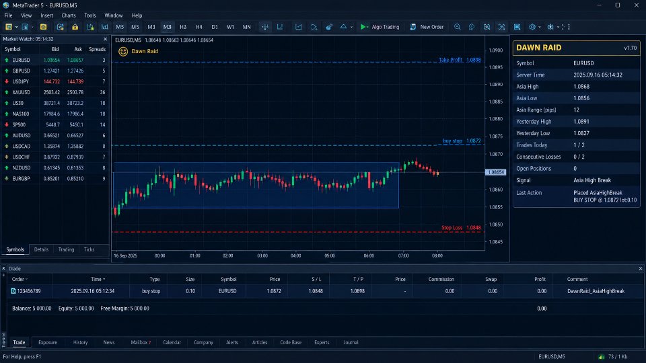The width and height of the screenshot is (646, 363).
Task: Click the vertical dots overflow icon
Action: point(569,27)
